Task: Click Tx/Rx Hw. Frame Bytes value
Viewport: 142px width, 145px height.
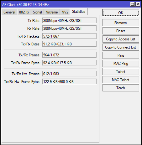Action: tap(69, 81)
